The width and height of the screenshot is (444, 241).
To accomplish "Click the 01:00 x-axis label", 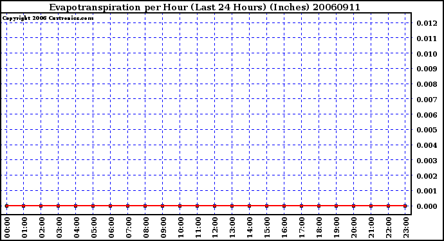I will 24,228.
